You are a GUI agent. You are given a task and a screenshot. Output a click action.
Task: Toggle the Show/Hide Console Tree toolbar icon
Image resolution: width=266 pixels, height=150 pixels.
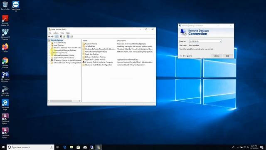[x=57, y=37]
